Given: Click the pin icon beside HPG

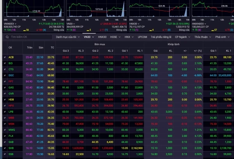Looking at the screenshot, I should (x=4, y=106).
